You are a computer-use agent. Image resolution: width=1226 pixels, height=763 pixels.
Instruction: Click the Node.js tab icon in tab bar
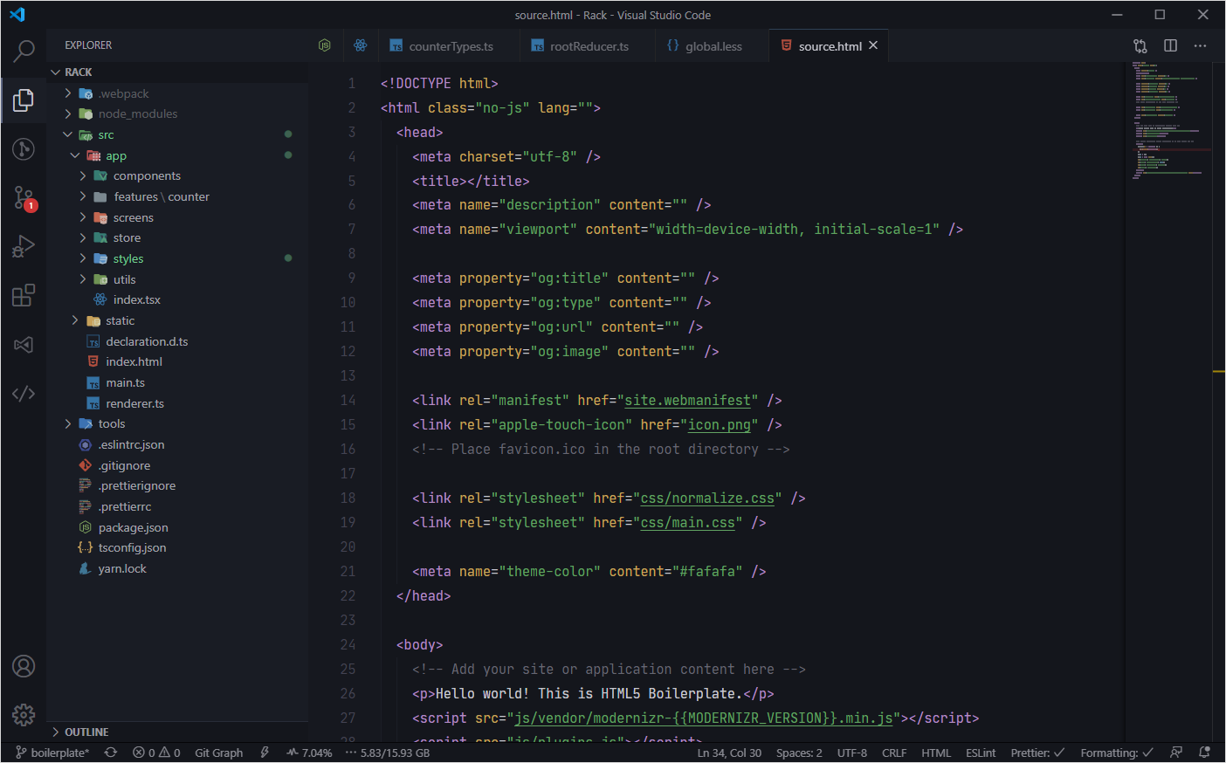[325, 45]
